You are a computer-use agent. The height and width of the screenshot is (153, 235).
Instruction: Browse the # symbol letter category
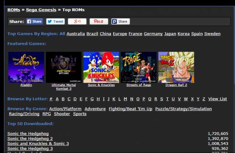[x=51, y=99]
